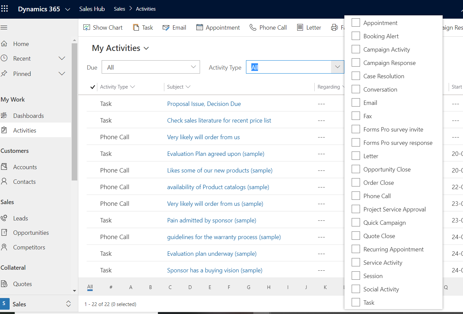
Task: Open the Evaluation Plan agreed upon record
Action: [215, 154]
